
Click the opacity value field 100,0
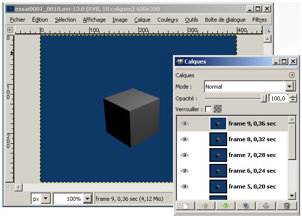tap(278, 98)
